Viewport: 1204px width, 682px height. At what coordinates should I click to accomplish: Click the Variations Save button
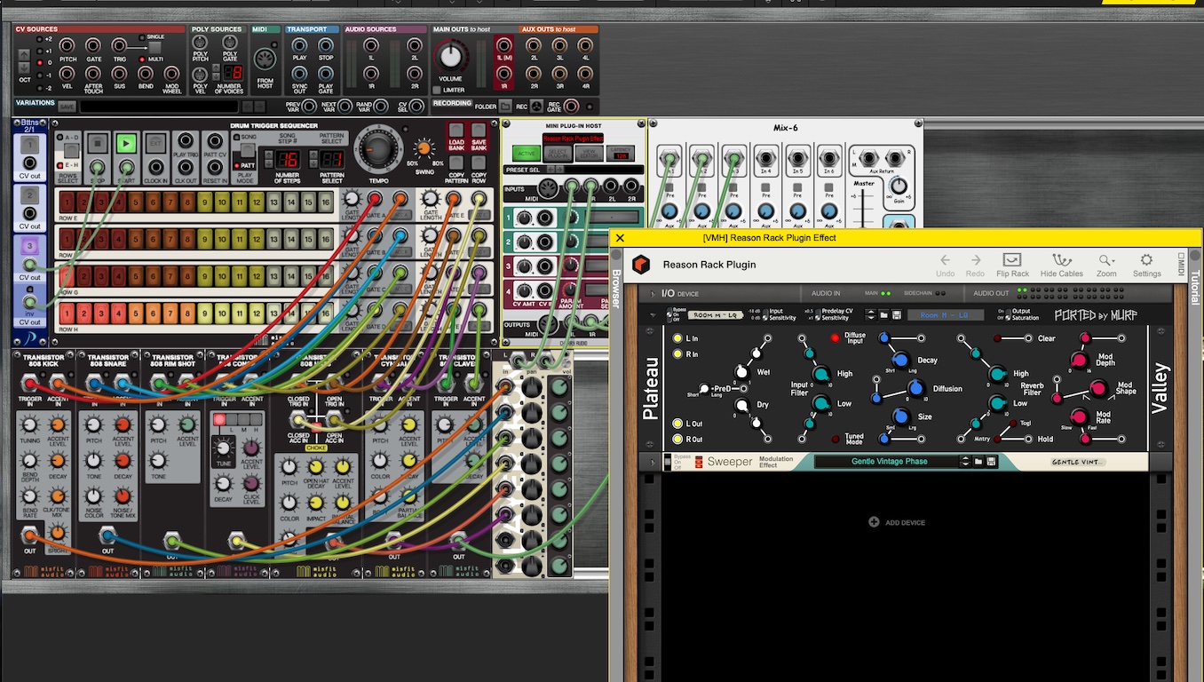pos(67,107)
